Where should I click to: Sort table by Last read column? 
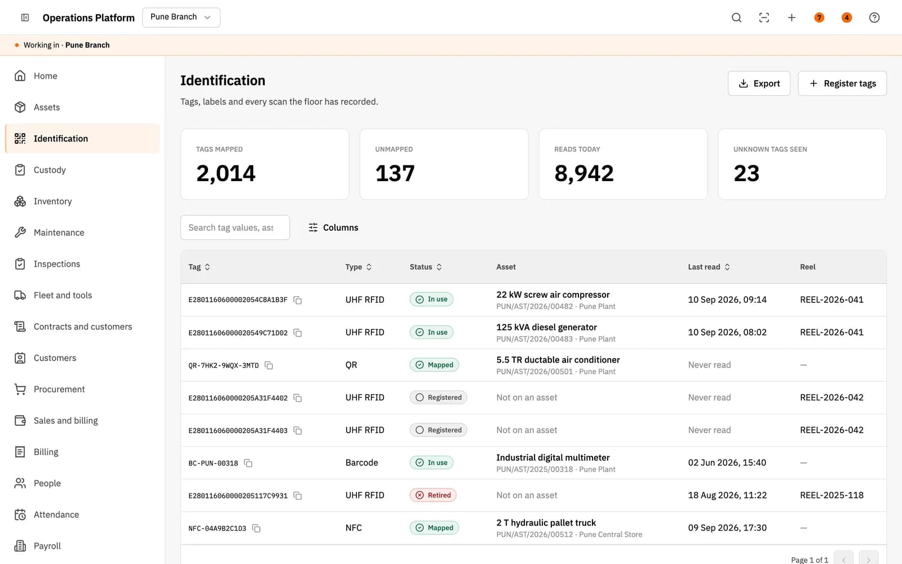pyautogui.click(x=709, y=267)
